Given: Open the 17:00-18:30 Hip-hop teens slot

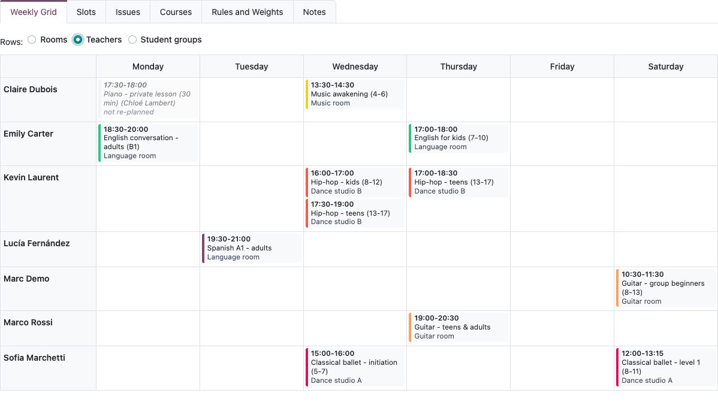Looking at the screenshot, I should pos(458,182).
